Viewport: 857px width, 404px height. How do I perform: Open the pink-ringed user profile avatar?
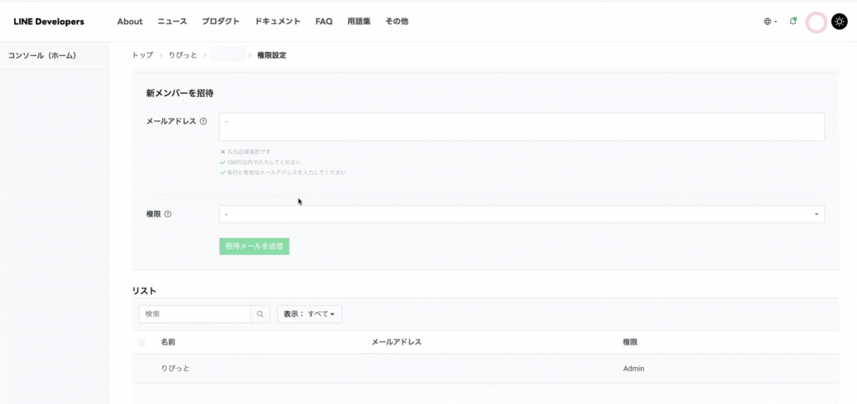[x=816, y=23]
